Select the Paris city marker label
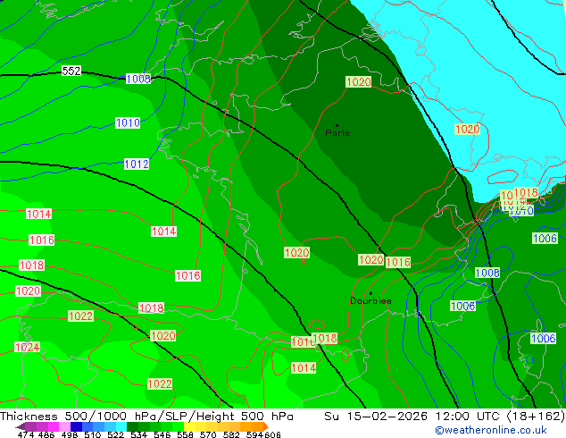This screenshot has height=438, width=566. point(337,132)
